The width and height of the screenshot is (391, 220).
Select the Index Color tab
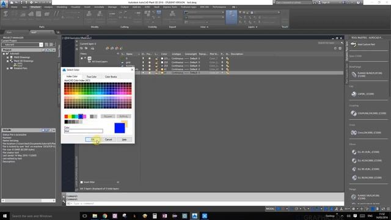(x=72, y=76)
